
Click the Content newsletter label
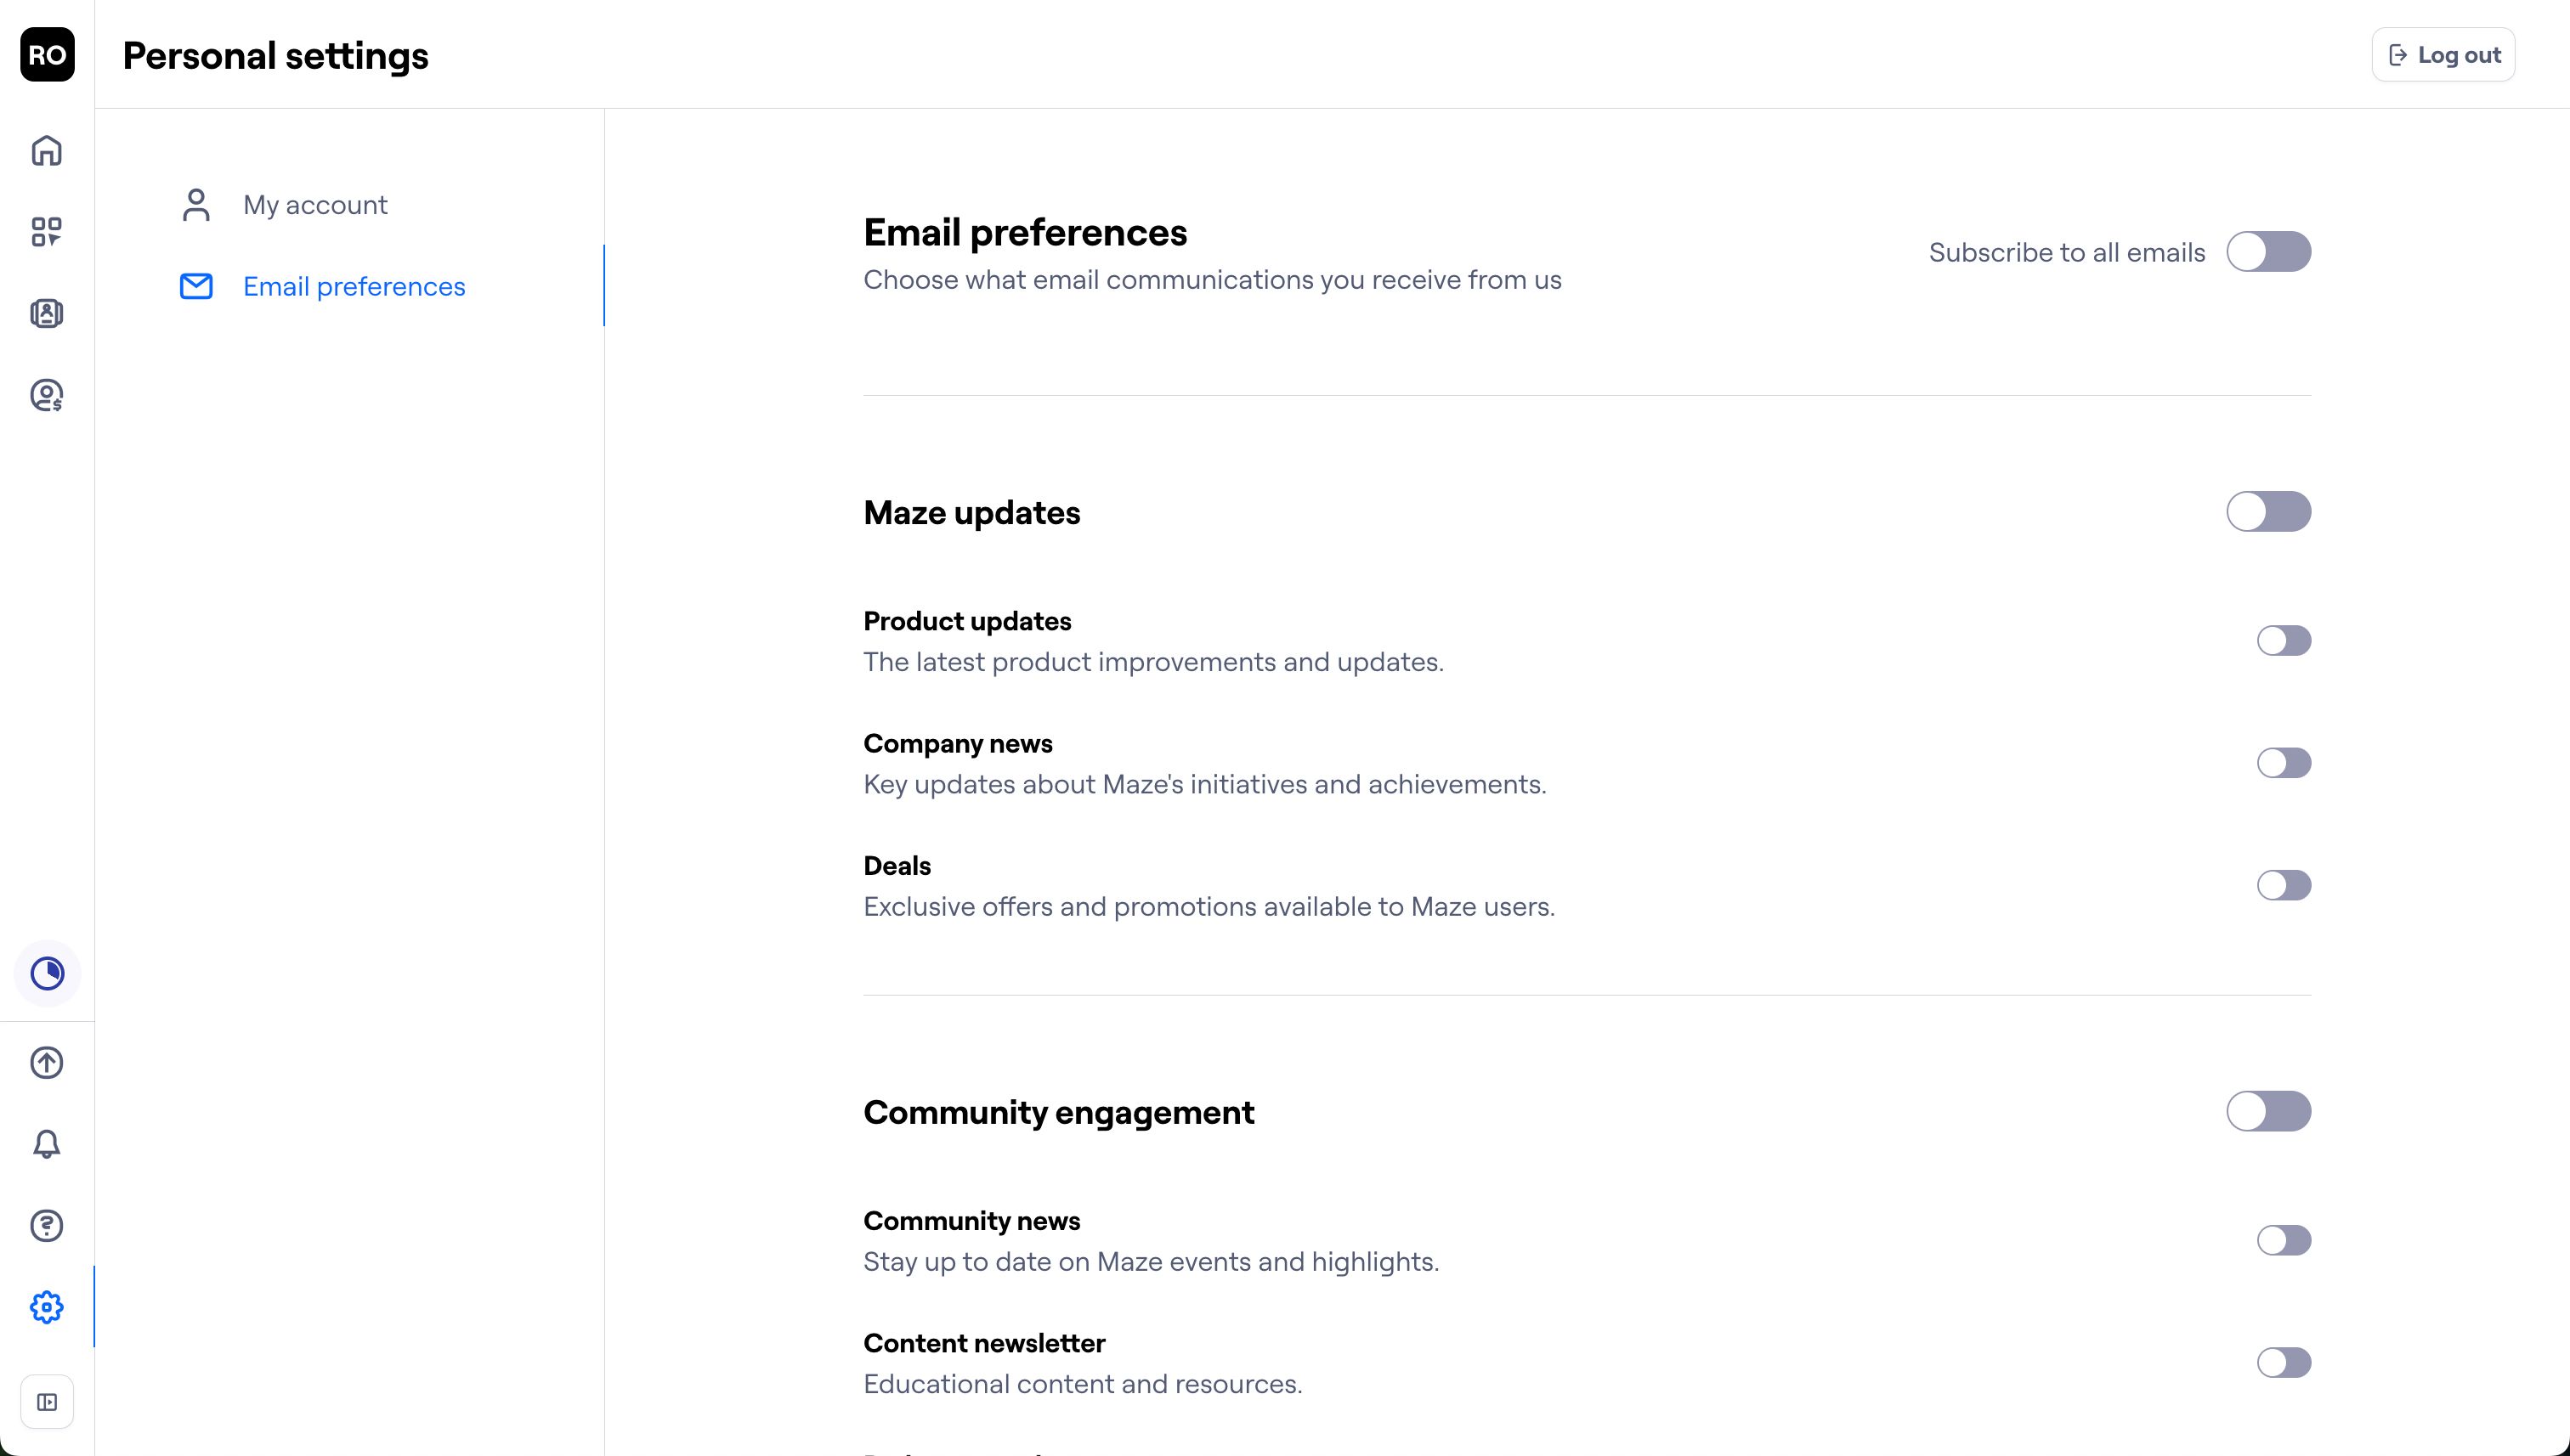[984, 1343]
